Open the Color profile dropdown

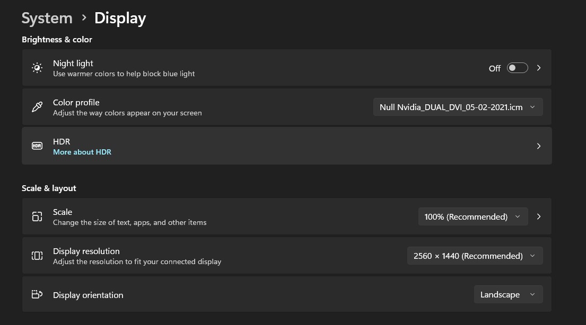tap(458, 107)
